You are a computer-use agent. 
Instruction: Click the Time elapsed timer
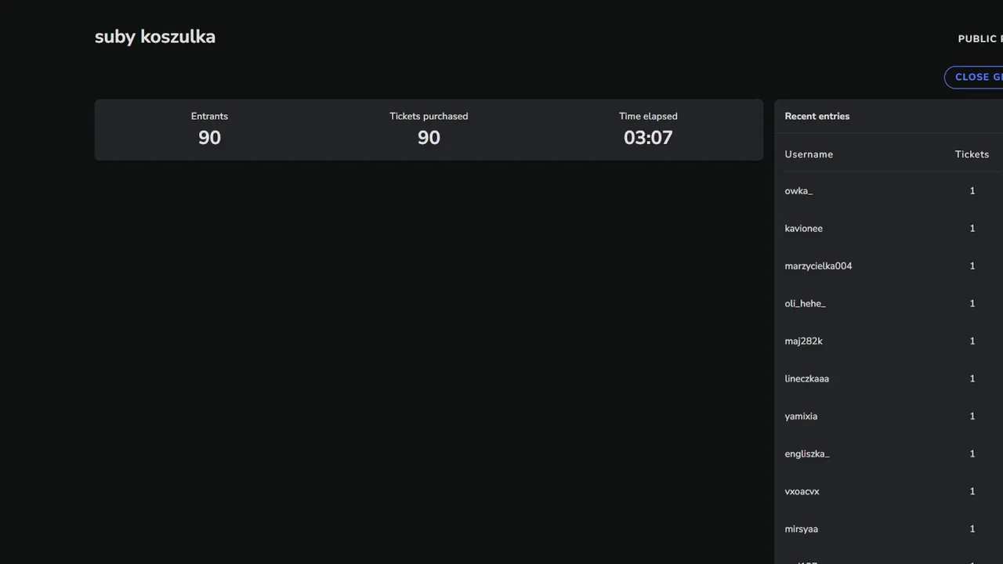648,137
